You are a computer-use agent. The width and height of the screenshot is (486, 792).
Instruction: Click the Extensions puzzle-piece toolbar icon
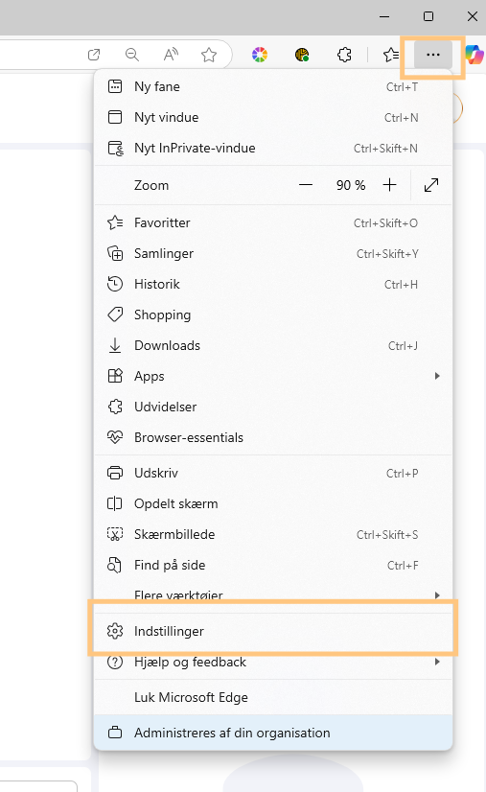coord(344,55)
